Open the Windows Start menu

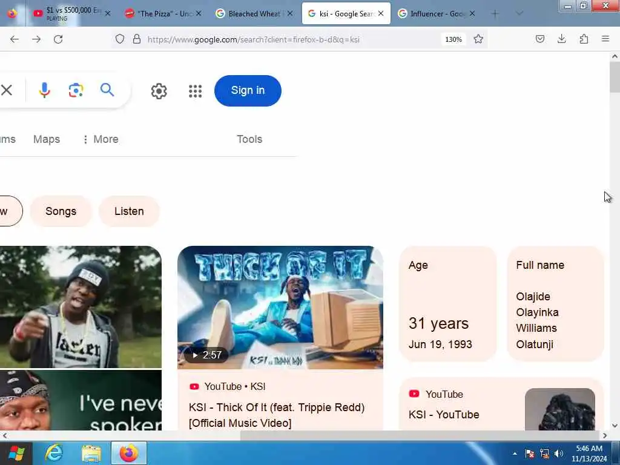16,453
